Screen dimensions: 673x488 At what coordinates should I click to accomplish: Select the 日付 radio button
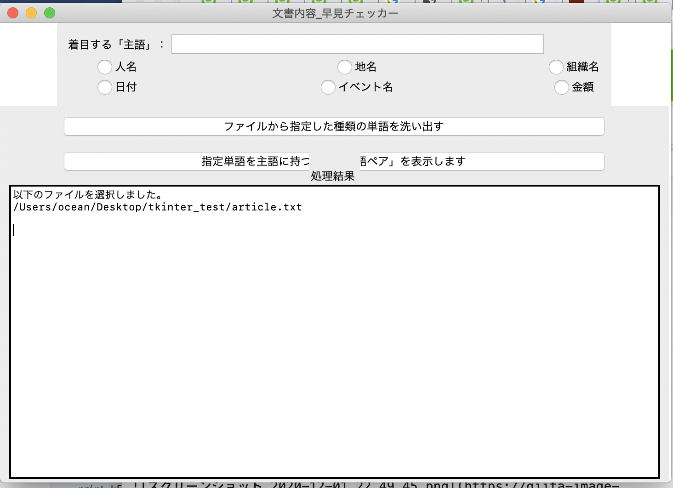pyautogui.click(x=104, y=87)
